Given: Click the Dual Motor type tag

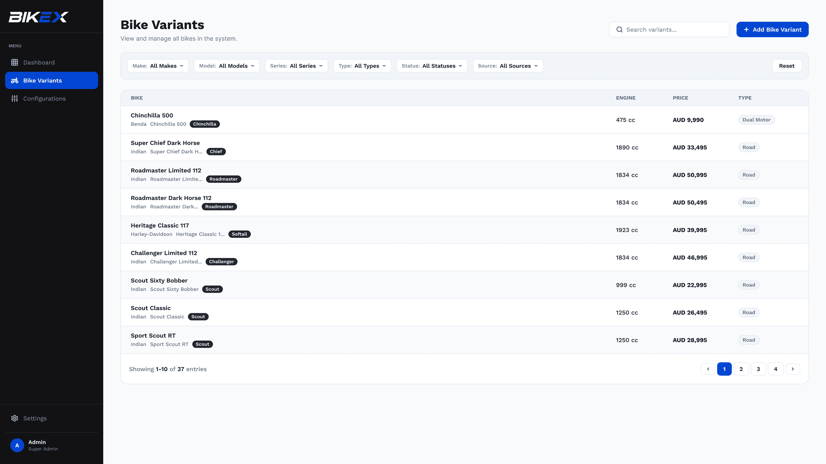Looking at the screenshot, I should pos(756,120).
